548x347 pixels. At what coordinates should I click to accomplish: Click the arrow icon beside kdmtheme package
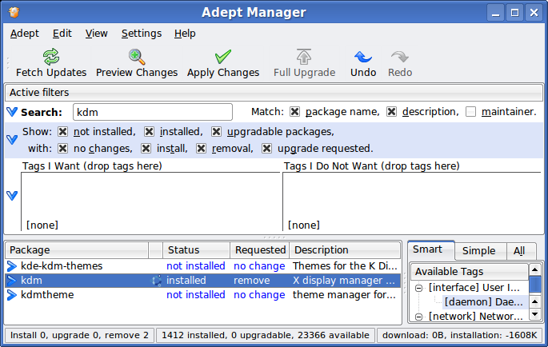pyautogui.click(x=12, y=295)
